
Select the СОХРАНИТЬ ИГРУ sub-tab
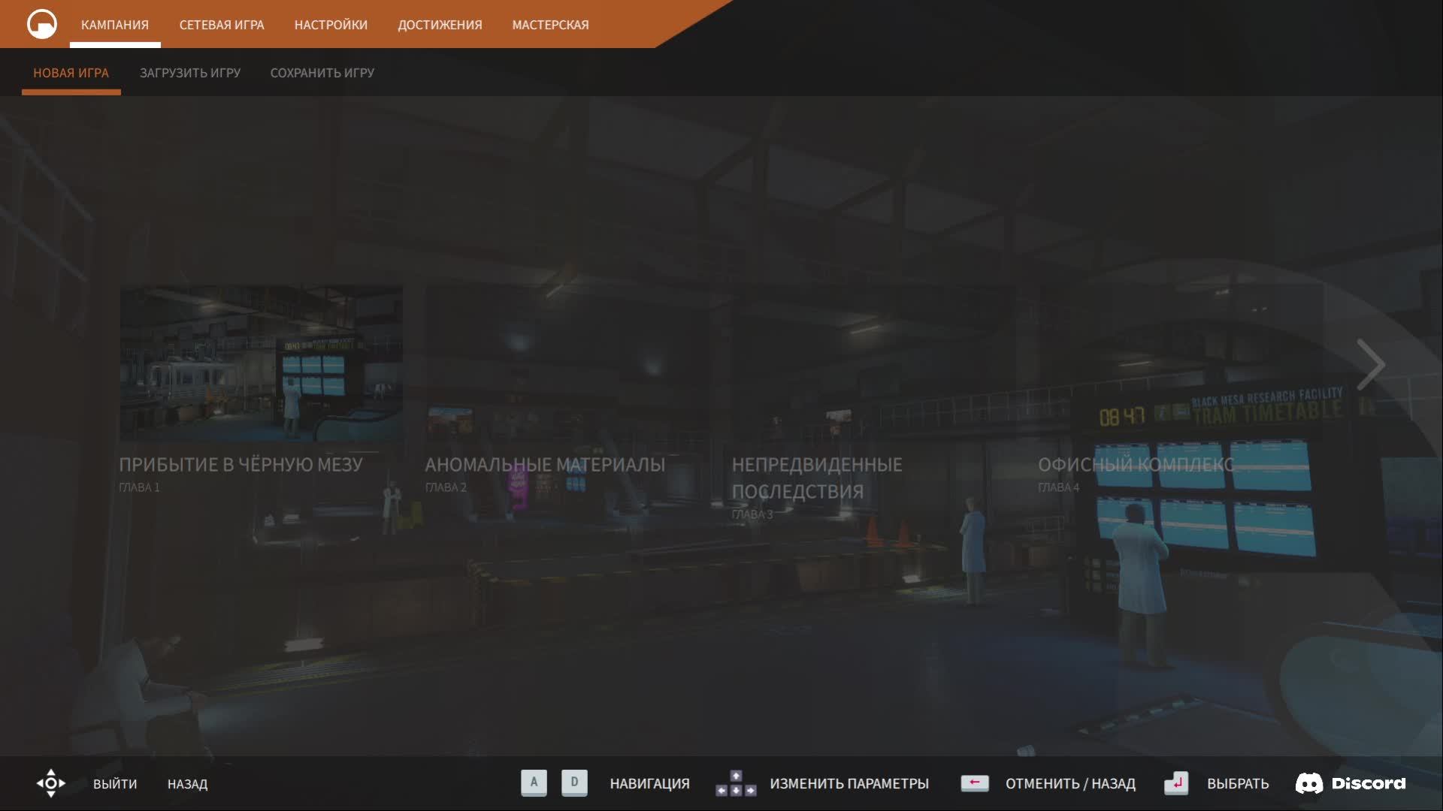coord(322,73)
